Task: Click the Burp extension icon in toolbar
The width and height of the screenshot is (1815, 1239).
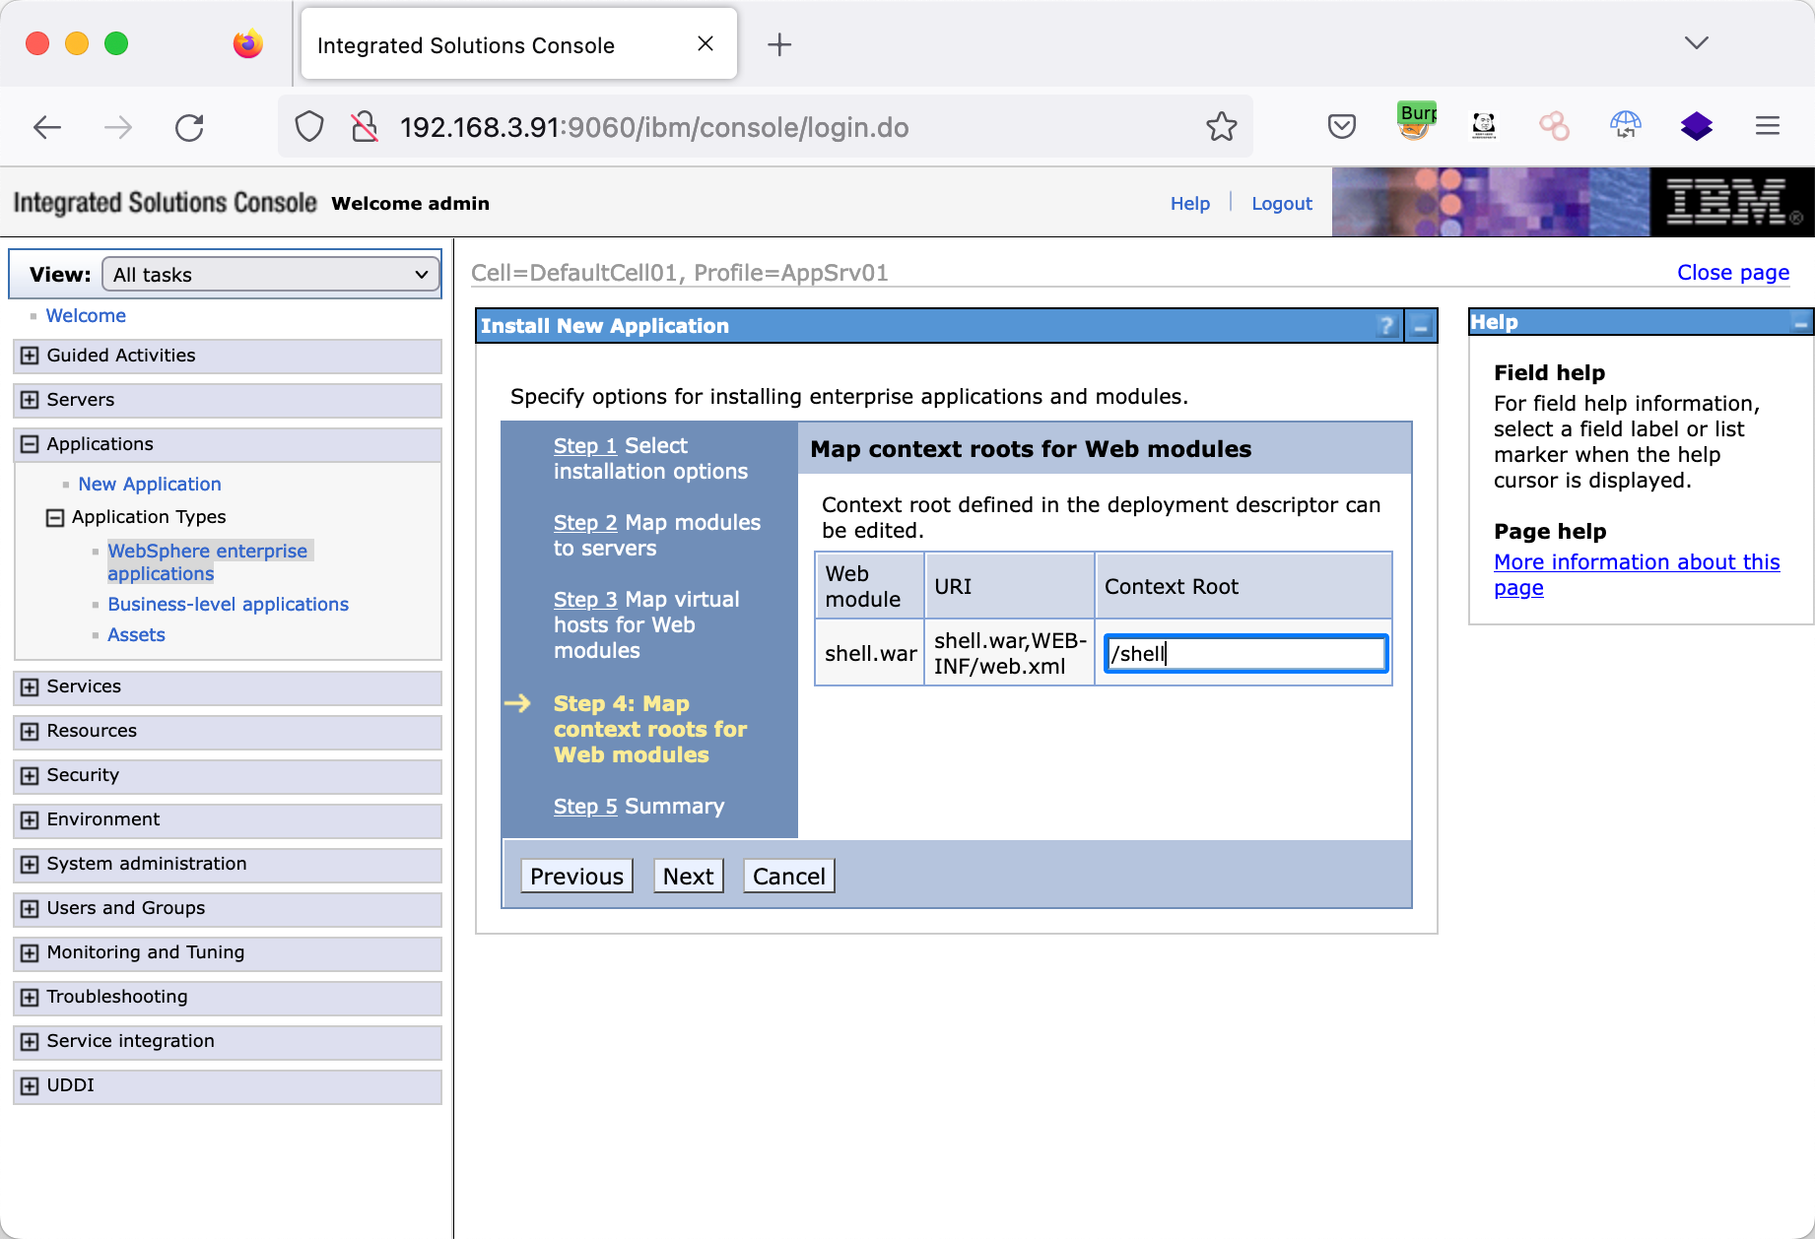Action: (x=1416, y=125)
